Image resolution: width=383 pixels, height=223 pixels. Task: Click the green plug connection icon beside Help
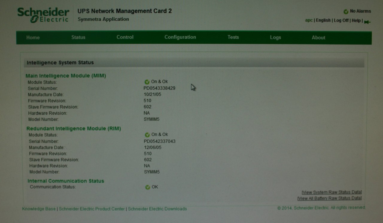click(x=367, y=22)
